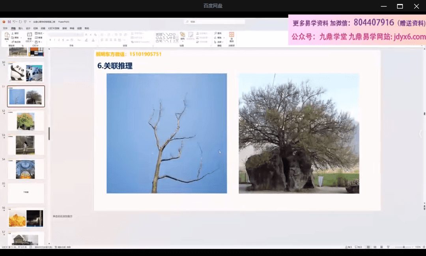Toggle Normal view button in status bar
This screenshot has height=256, width=426.
tap(368, 247)
